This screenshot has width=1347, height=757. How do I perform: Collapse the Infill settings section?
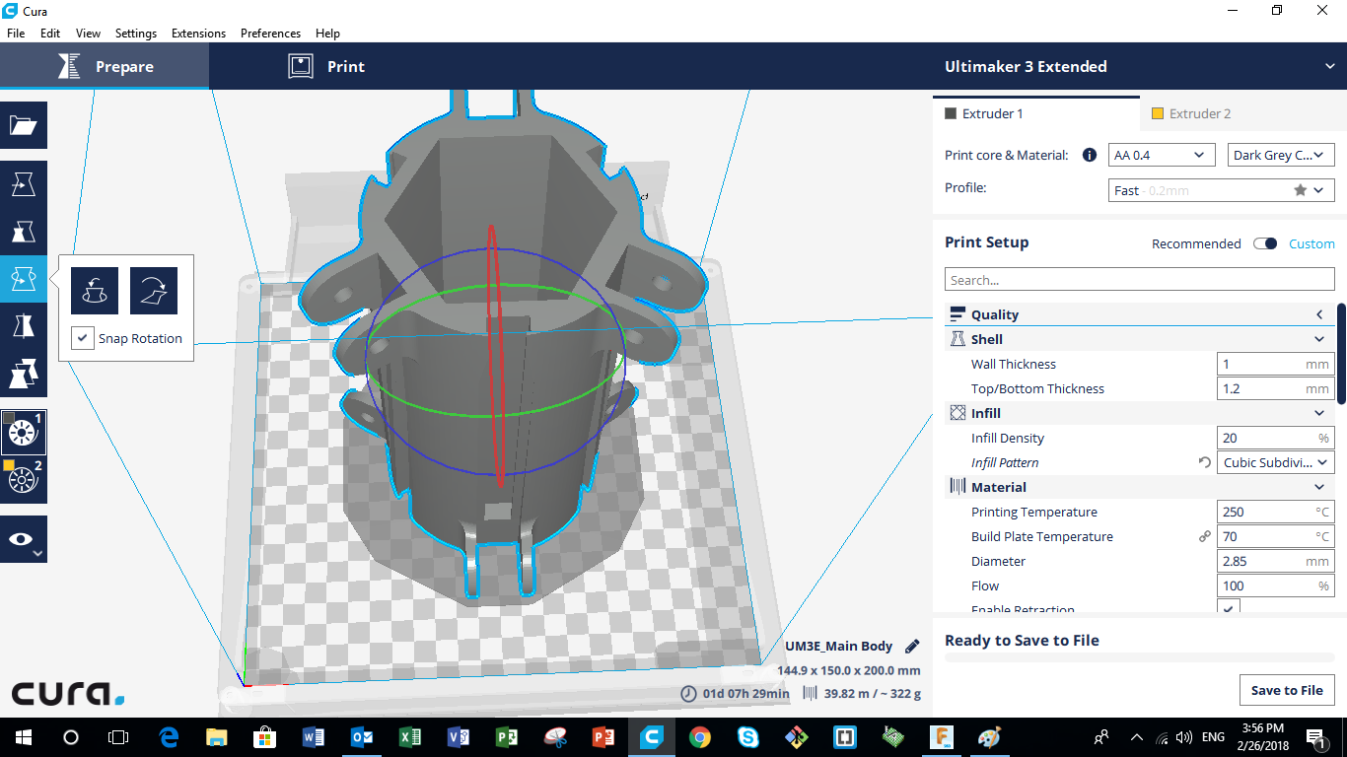1139,413
